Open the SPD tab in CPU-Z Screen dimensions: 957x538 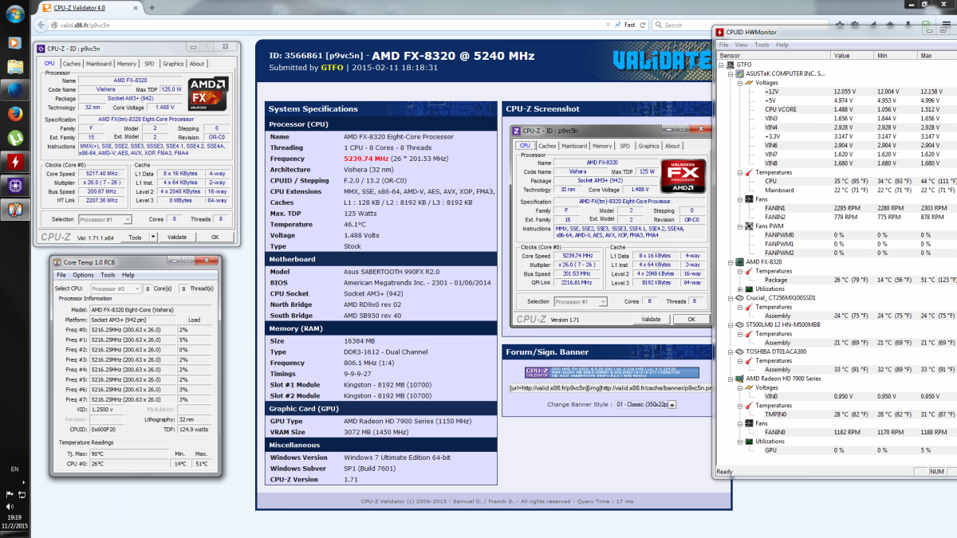pos(149,64)
